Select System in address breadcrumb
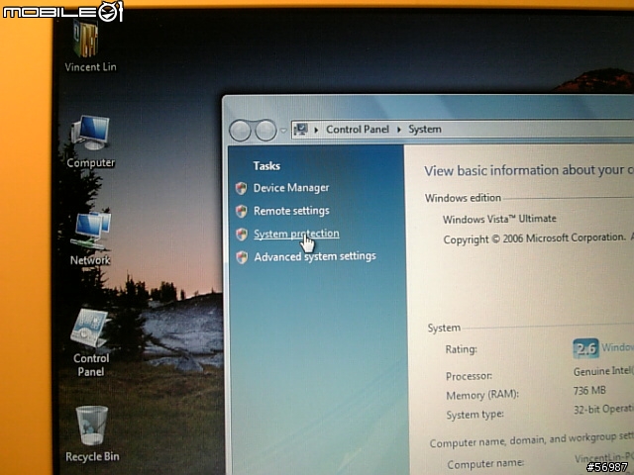The image size is (634, 475). [425, 130]
